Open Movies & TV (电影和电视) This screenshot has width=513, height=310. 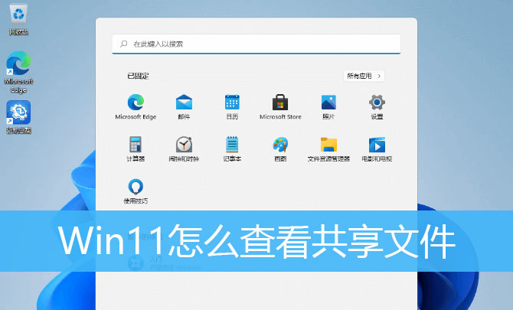(x=377, y=149)
